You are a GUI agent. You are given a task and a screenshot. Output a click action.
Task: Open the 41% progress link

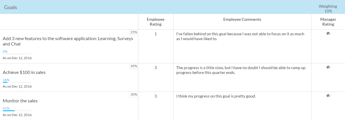[x=6, y=108]
